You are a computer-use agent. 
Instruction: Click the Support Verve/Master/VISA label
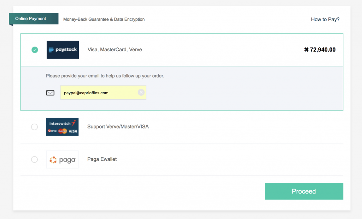tap(118, 127)
